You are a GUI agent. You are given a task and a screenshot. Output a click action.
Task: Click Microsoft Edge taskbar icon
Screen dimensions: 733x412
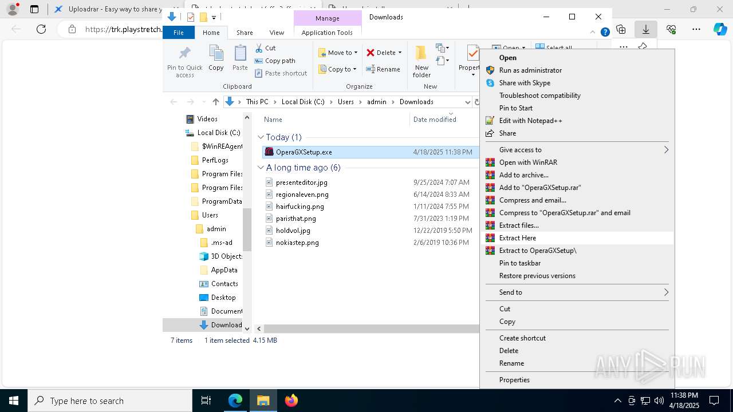235,401
